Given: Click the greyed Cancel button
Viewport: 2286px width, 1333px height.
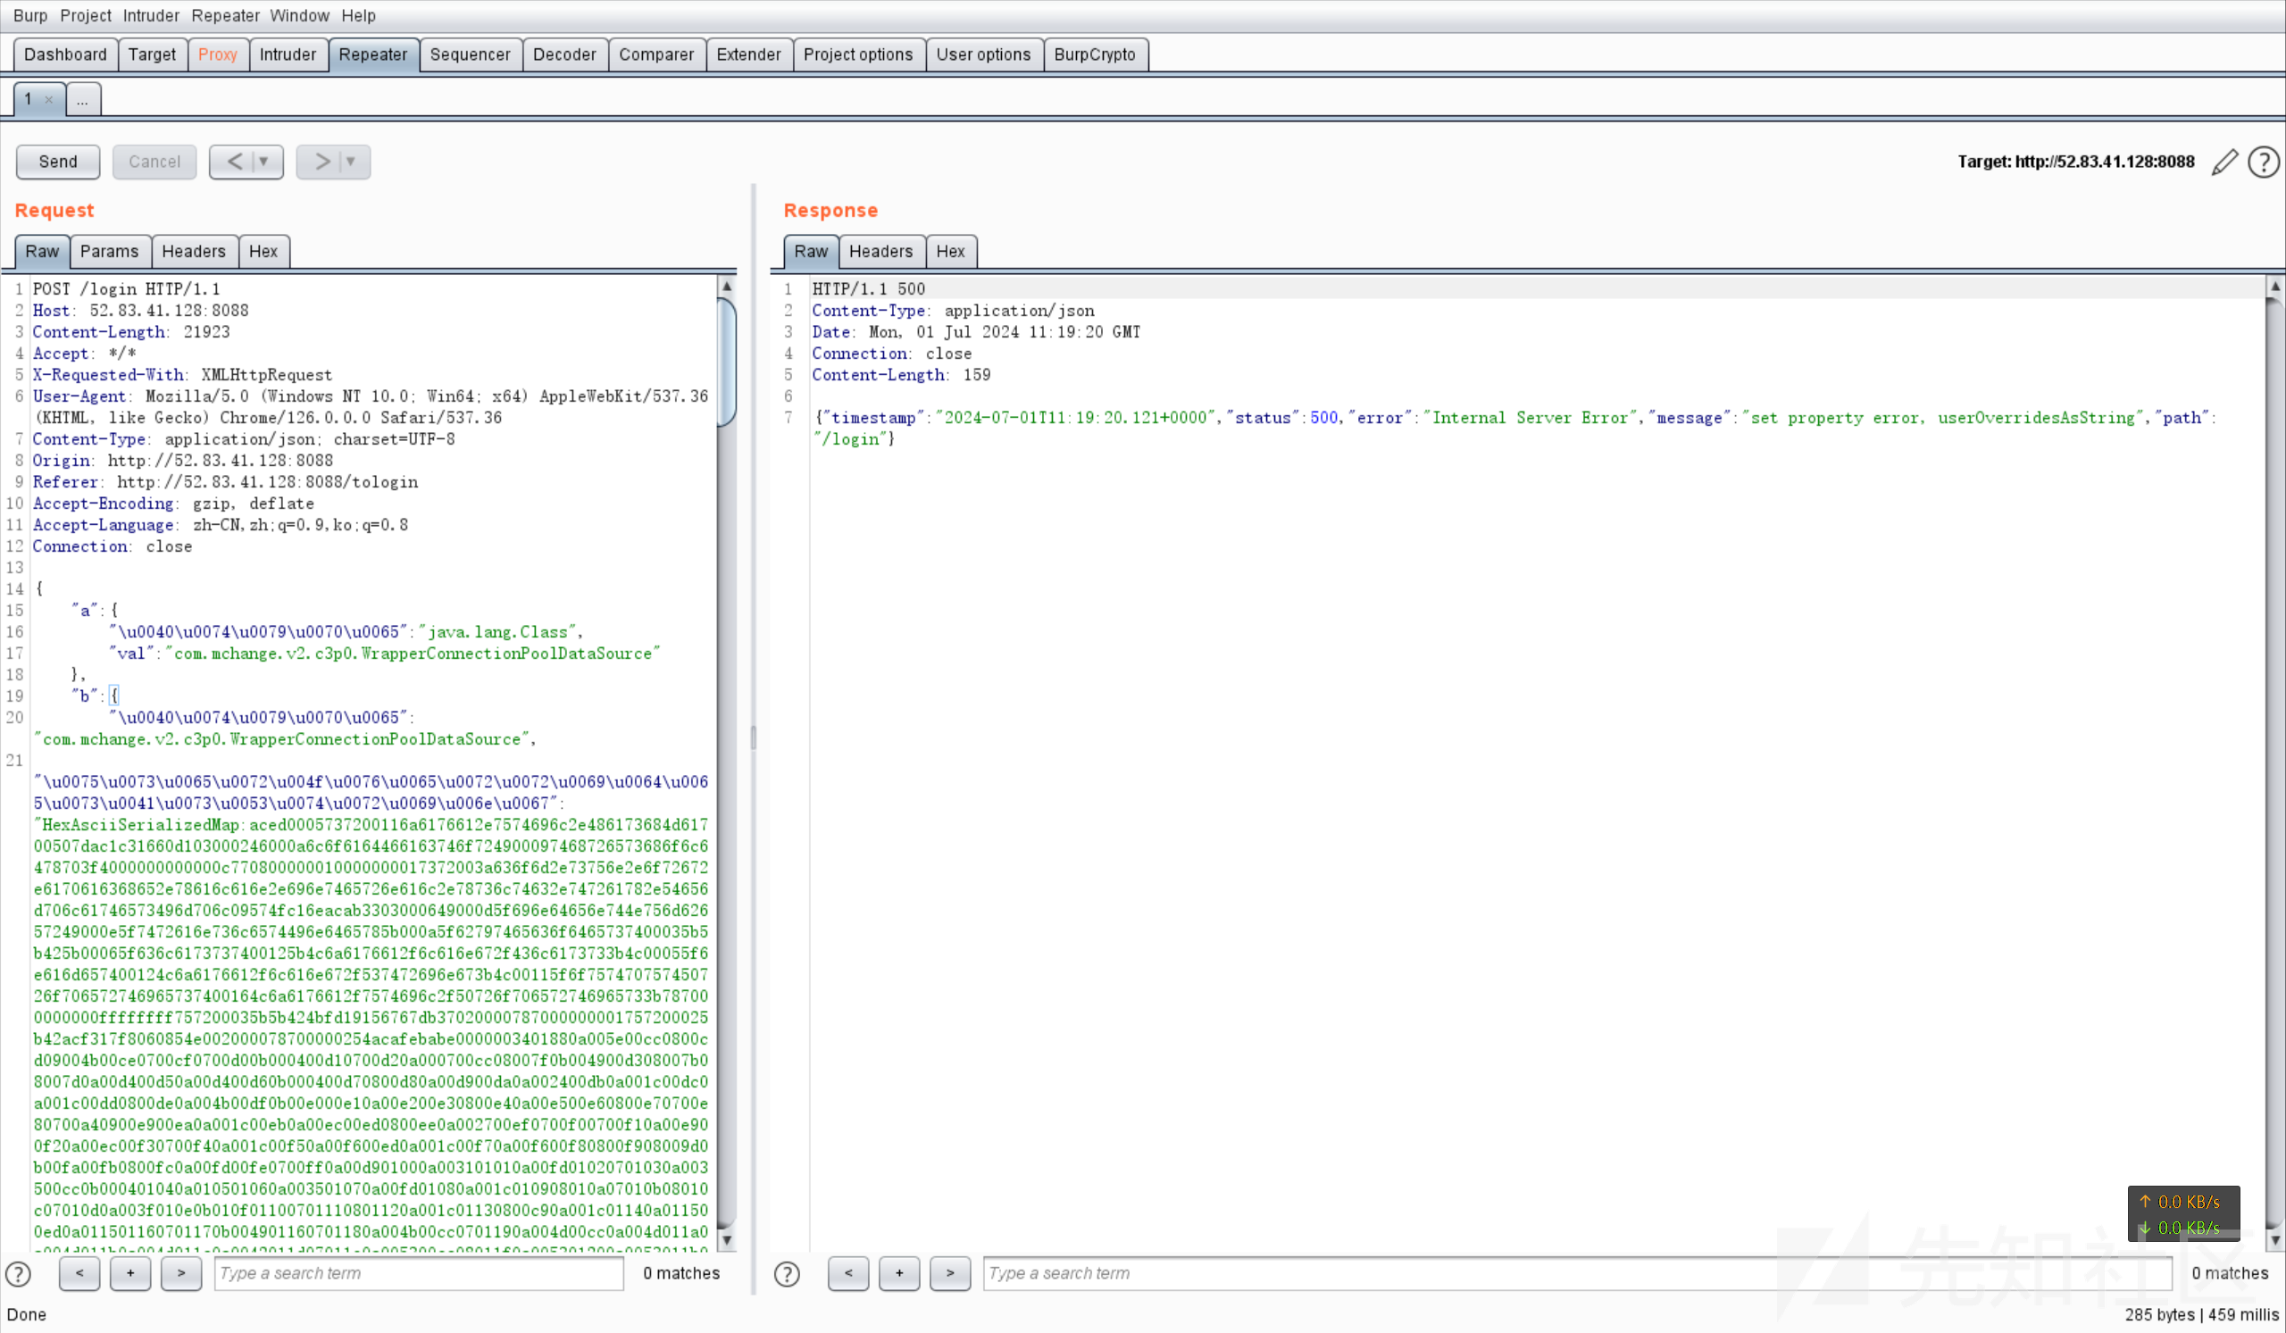Looking at the screenshot, I should click(x=154, y=162).
